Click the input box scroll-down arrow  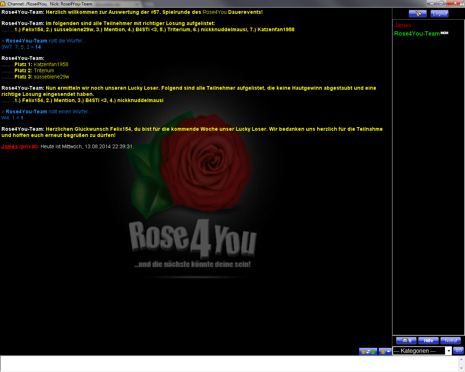tap(461, 368)
